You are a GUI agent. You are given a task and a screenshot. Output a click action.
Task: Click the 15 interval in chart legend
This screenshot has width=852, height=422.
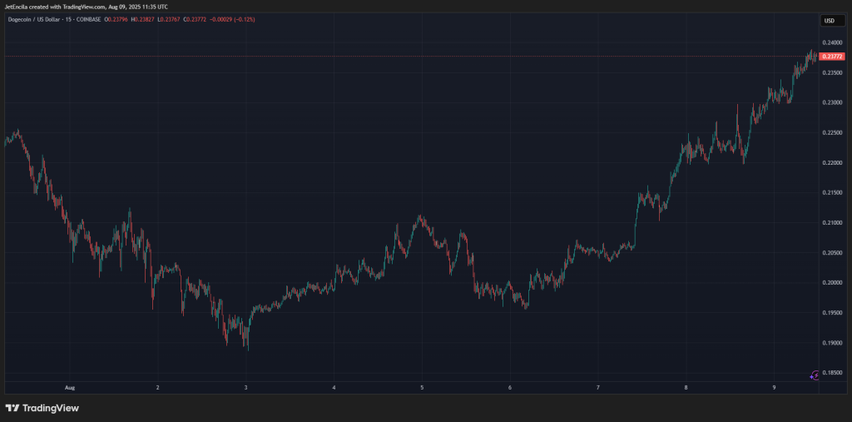click(86, 20)
